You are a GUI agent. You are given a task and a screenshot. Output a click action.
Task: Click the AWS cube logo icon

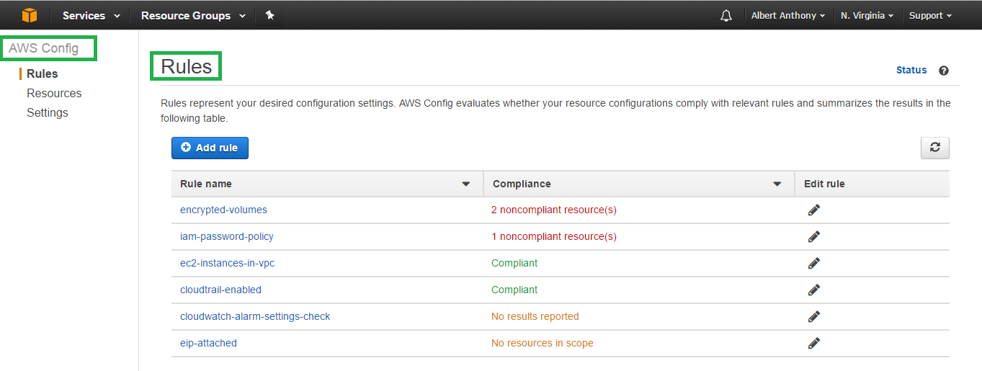[29, 15]
